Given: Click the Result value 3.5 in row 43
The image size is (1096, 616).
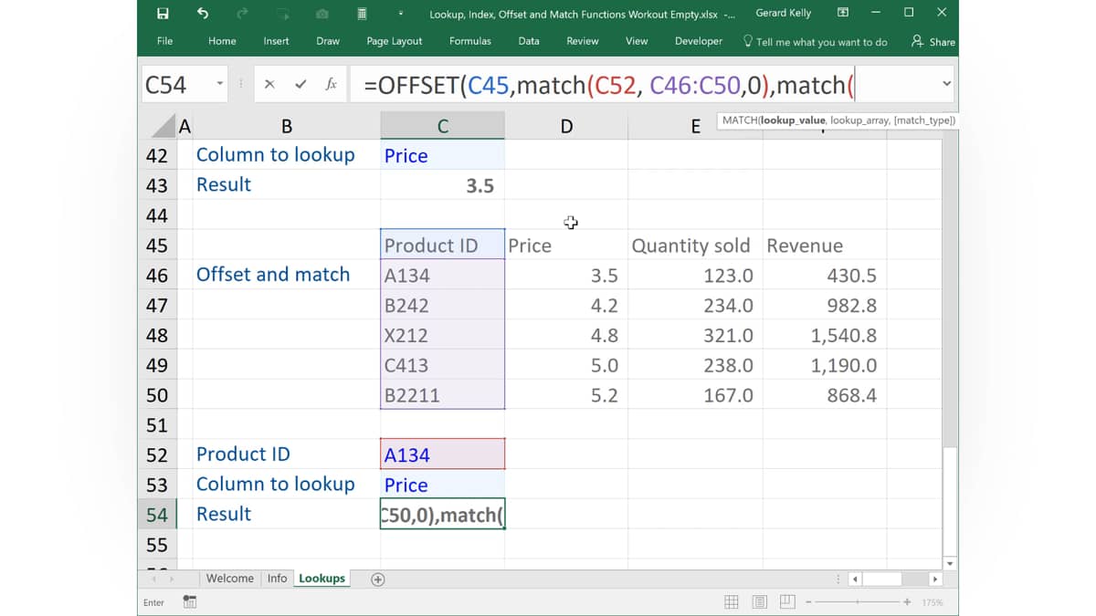Looking at the screenshot, I should (x=442, y=185).
